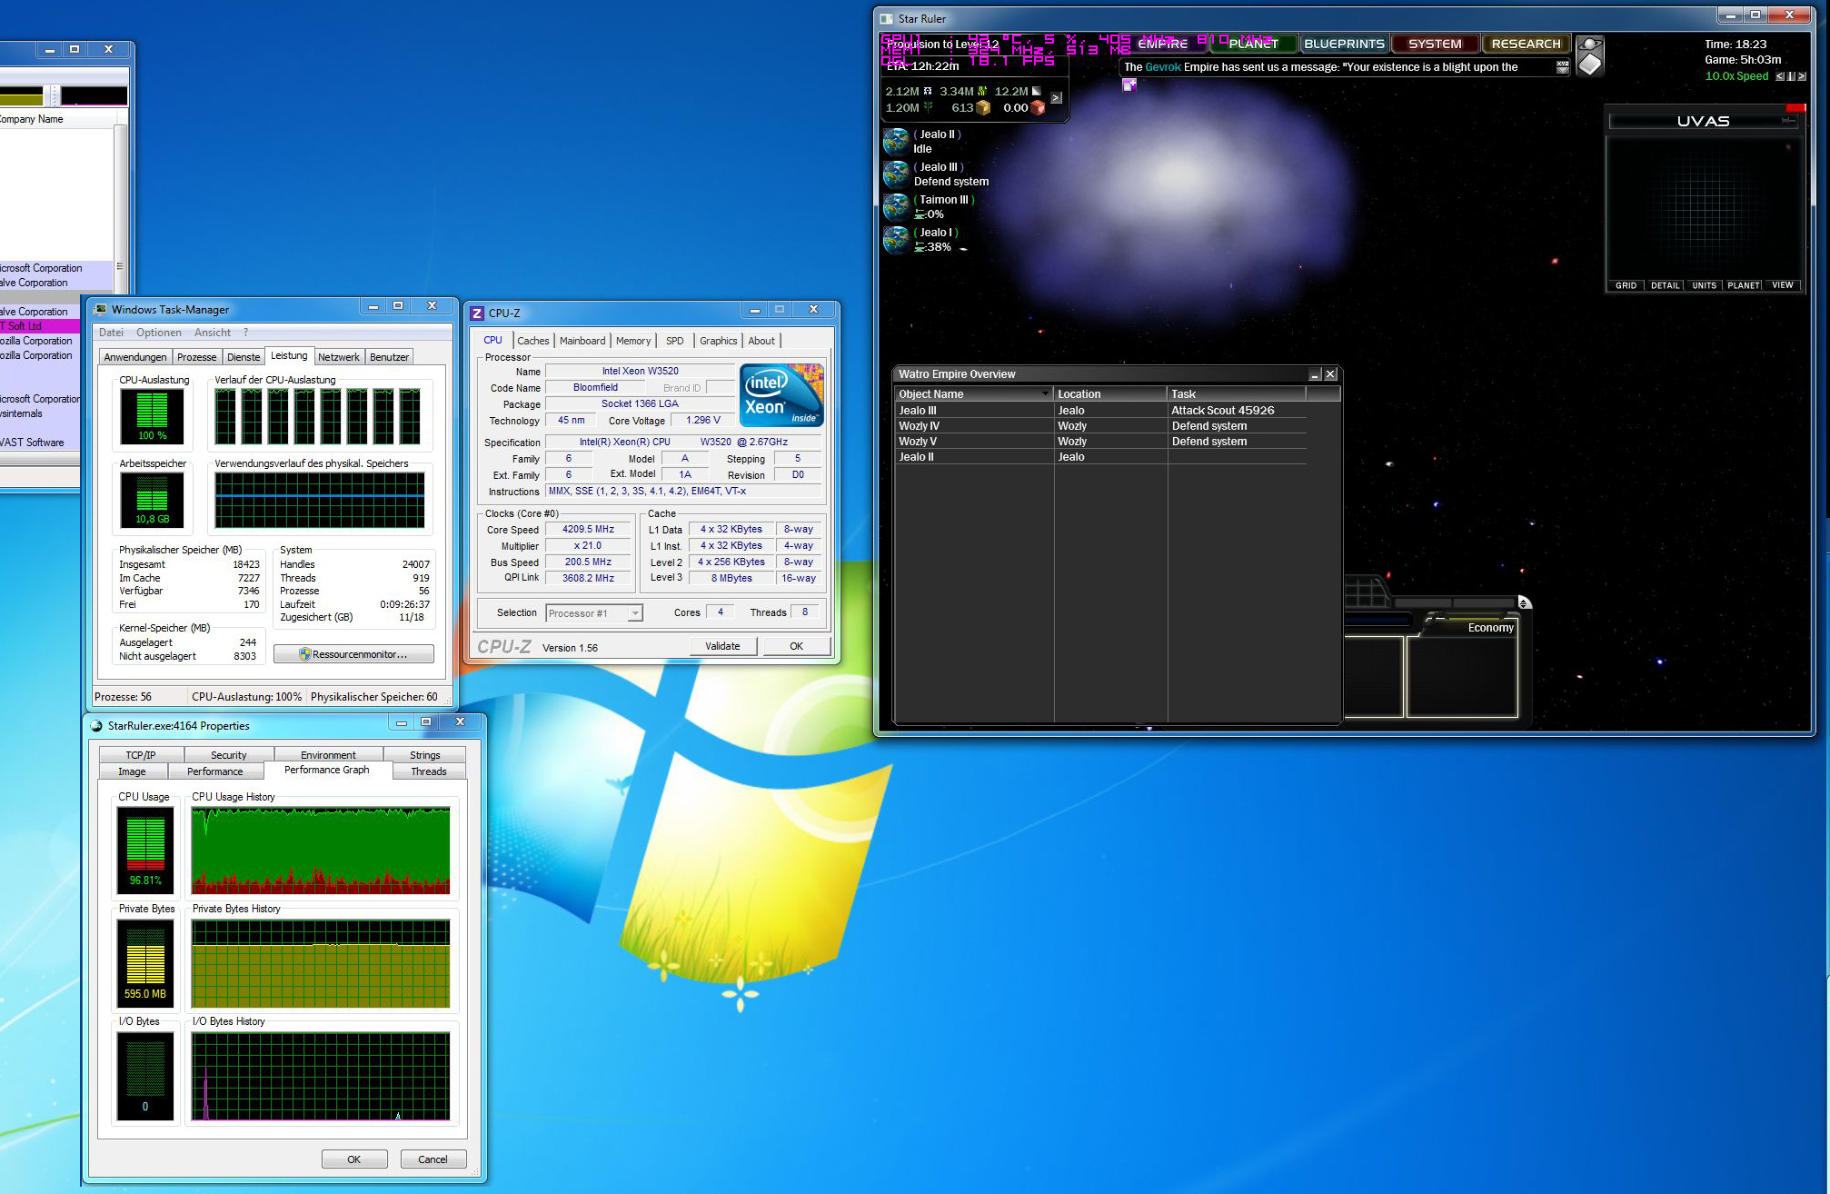
Task: Decrease game speed with left arrow
Action: 1780,76
